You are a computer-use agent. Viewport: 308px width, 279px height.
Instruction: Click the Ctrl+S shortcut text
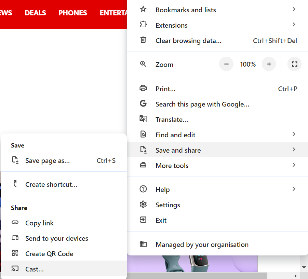tap(106, 161)
